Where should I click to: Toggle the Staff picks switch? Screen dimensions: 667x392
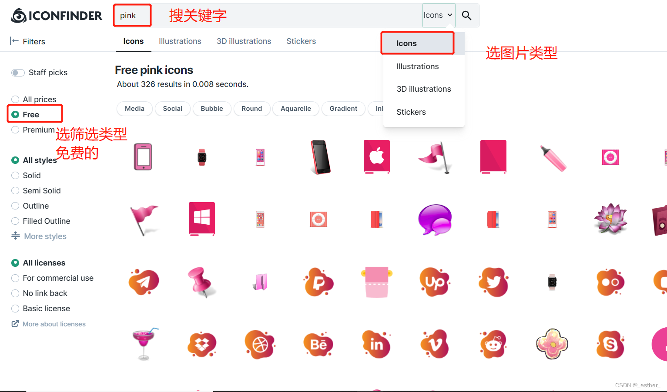(18, 73)
